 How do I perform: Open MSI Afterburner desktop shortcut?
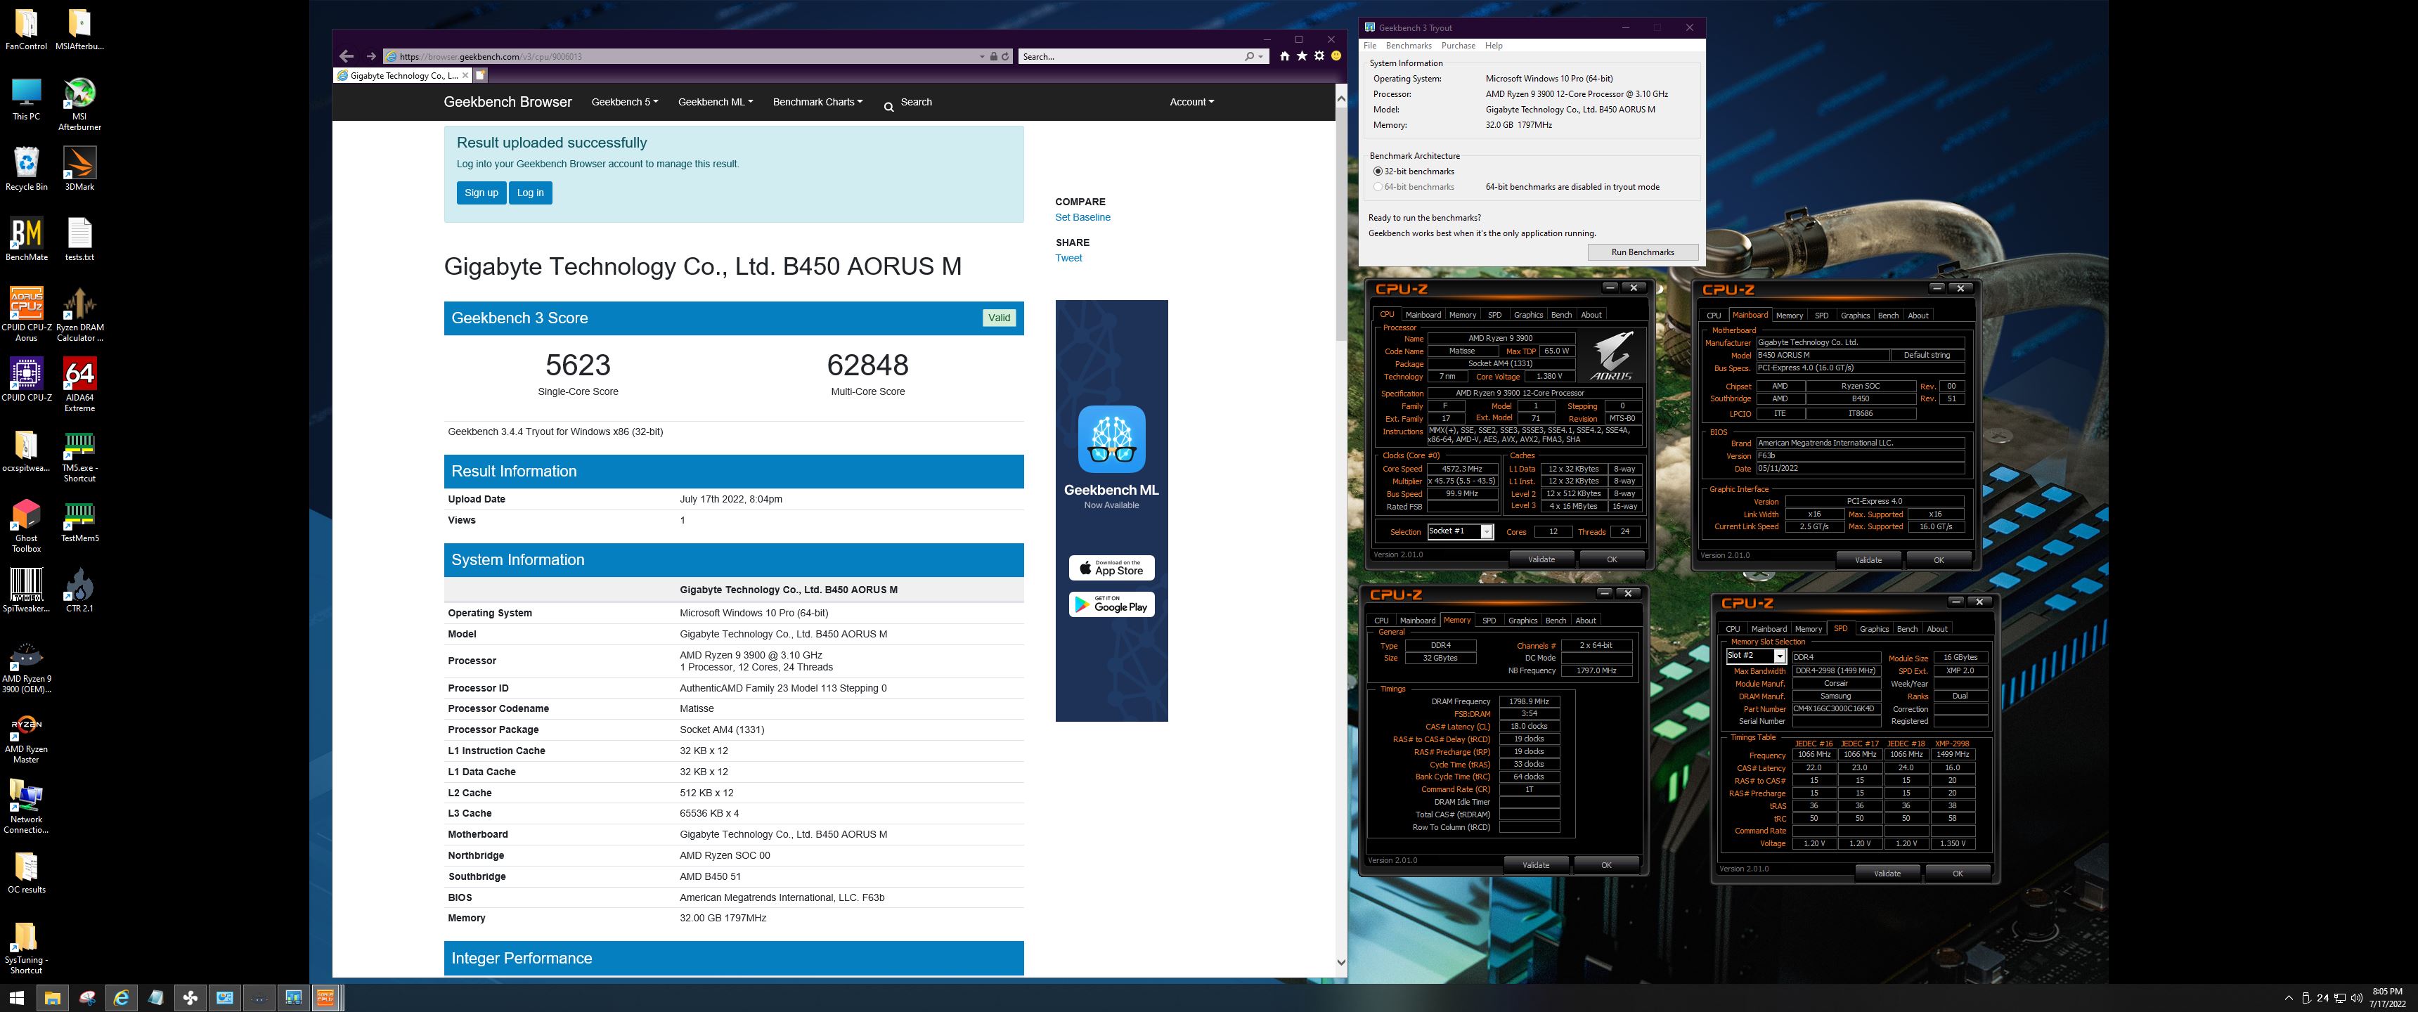click(x=80, y=104)
